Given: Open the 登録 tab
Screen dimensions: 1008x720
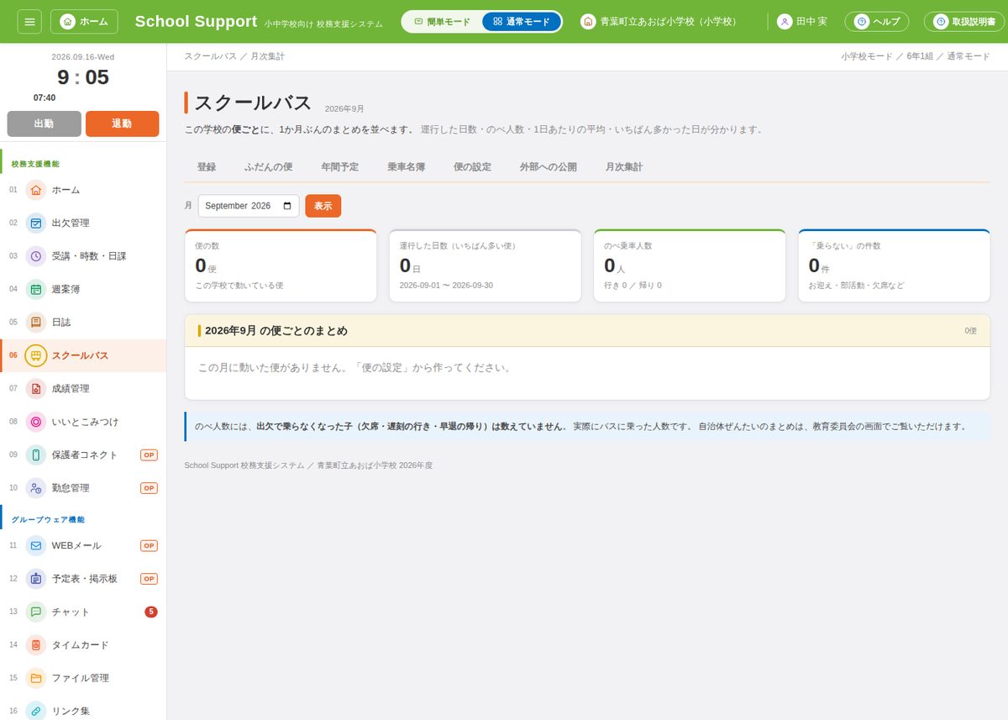Looking at the screenshot, I should [207, 167].
